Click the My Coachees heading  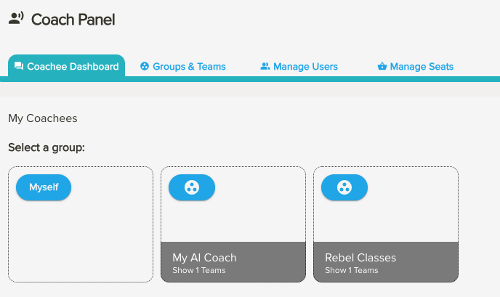point(42,118)
